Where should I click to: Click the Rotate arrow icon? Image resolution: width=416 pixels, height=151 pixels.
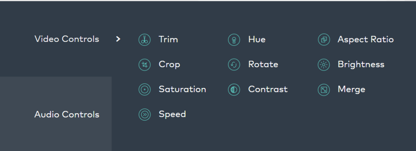[x=234, y=65]
